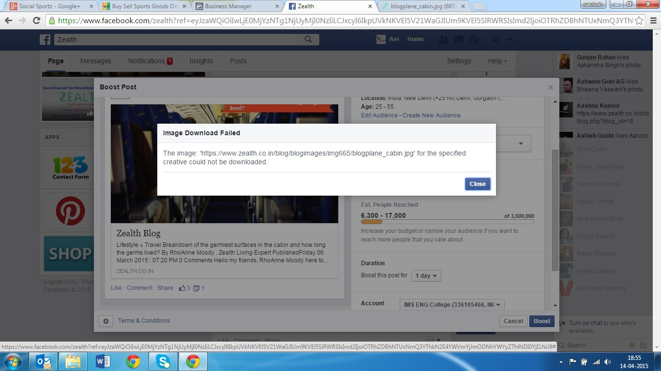Open the account menu arrow in top bar
The width and height of the screenshot is (661, 371).
coord(509,40)
